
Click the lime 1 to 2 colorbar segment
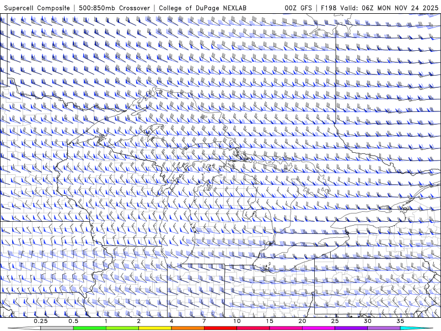[122, 328]
